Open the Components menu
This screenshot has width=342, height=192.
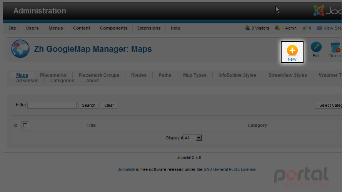(x=113, y=28)
